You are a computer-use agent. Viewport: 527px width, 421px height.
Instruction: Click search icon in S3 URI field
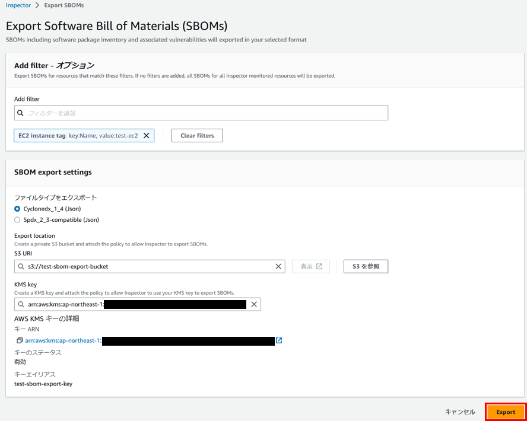pos(21,267)
